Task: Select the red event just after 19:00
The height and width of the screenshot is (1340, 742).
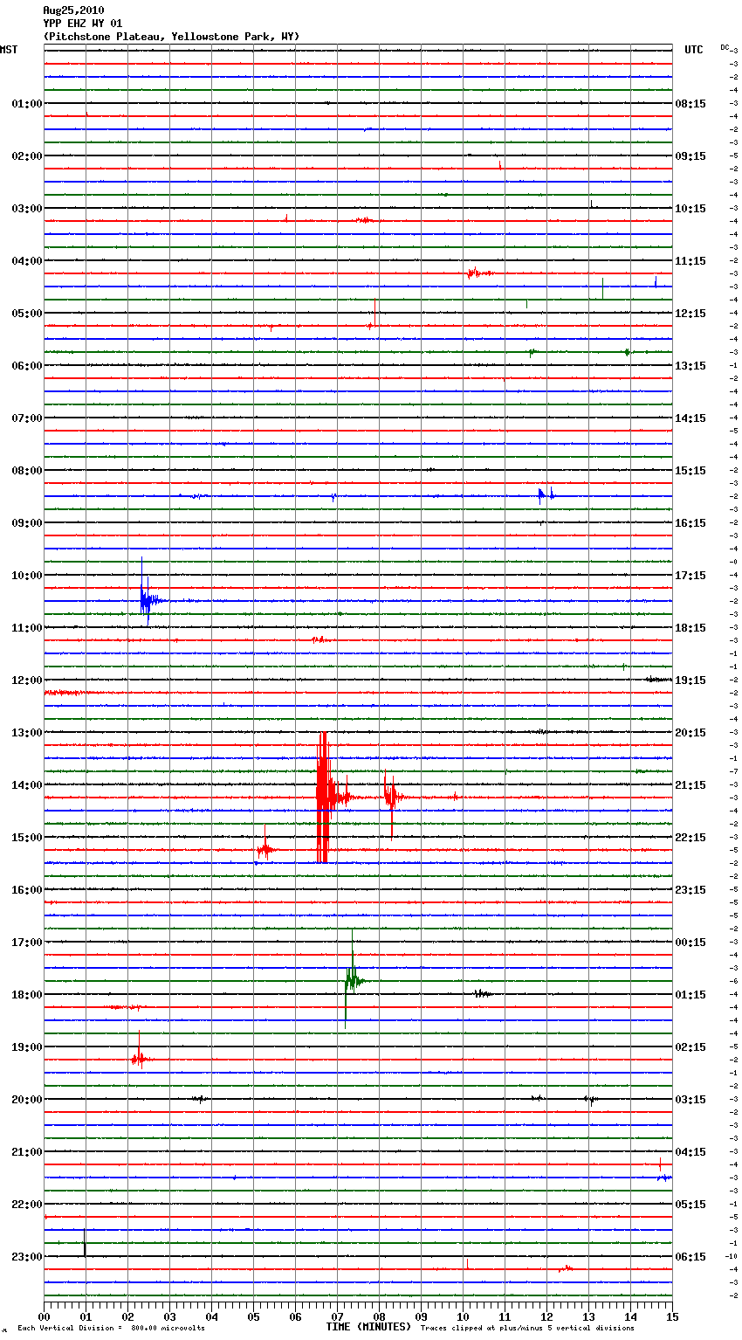Action: pyautogui.click(x=138, y=1059)
